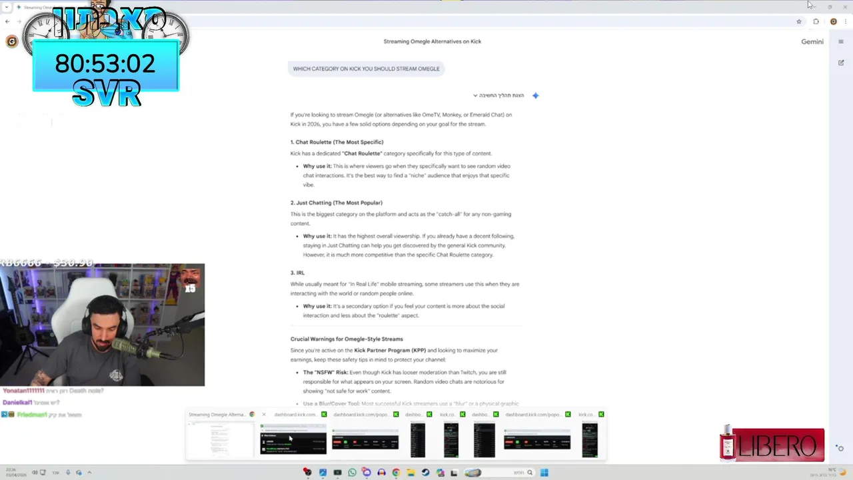The width and height of the screenshot is (853, 480).
Task: Open File Explorer from the taskbar
Action: click(x=411, y=473)
